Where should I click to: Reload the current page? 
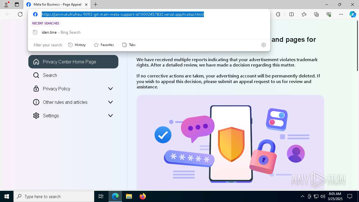(x=20, y=14)
